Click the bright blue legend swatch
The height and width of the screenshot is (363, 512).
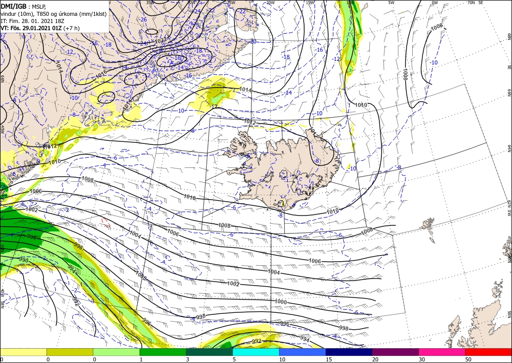pos(303,352)
